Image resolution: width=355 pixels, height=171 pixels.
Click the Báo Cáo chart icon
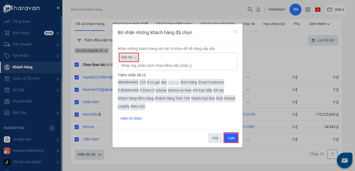coord(7,113)
